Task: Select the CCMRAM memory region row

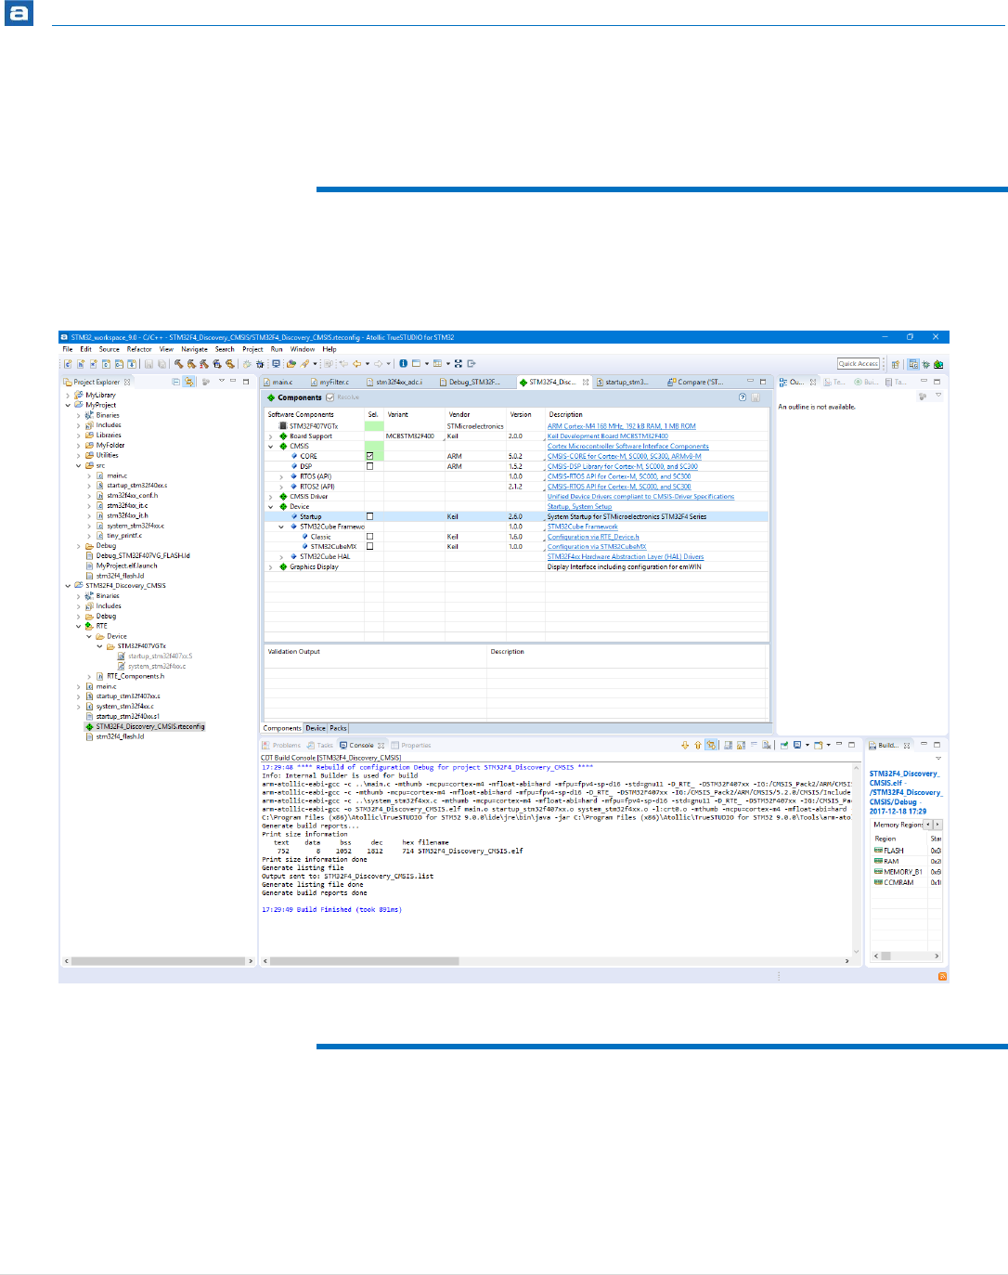Action: pyautogui.click(x=907, y=882)
